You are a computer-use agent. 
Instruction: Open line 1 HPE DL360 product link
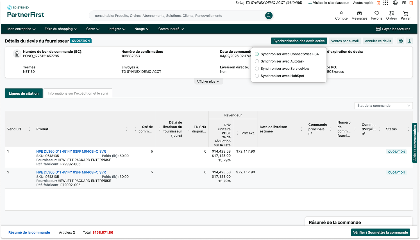click(71, 152)
